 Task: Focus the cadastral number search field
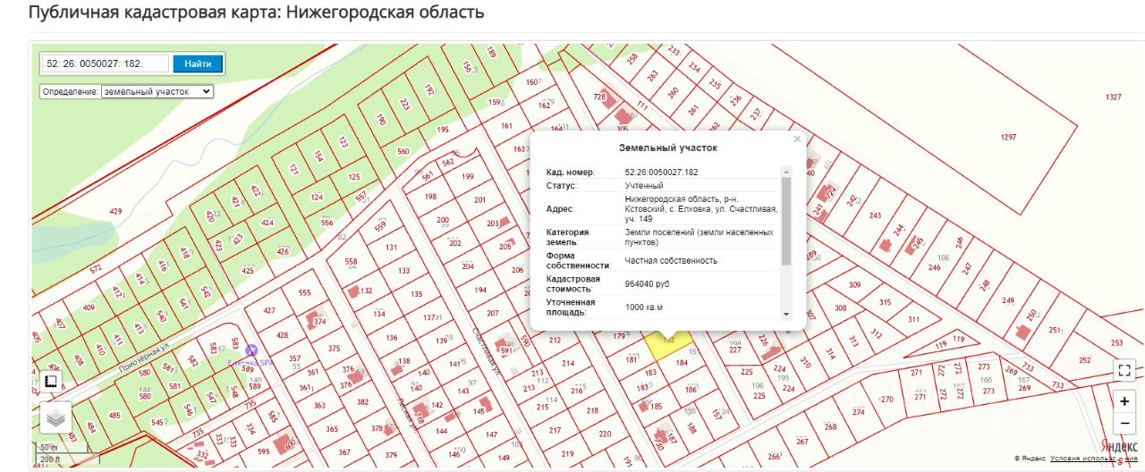105,63
